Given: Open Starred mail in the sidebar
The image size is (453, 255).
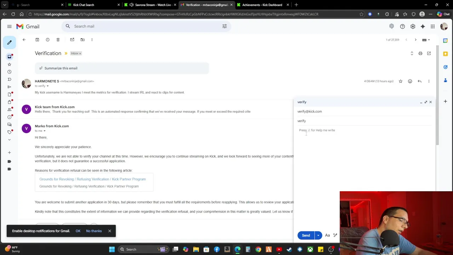Looking at the screenshot, I should [x=10, y=64].
